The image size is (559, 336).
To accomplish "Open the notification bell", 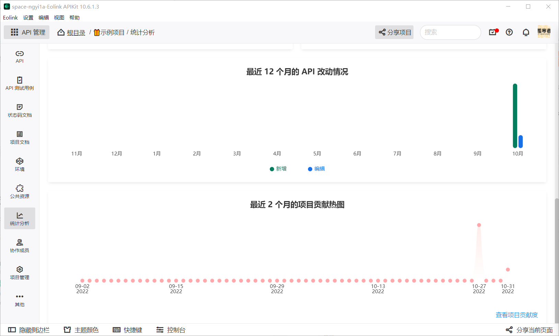I will point(526,32).
